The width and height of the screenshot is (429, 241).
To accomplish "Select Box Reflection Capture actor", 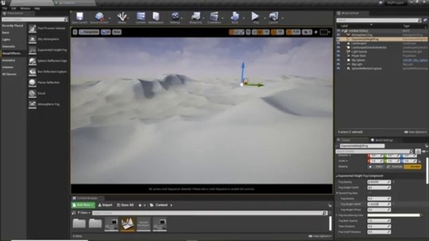I will pos(48,72).
